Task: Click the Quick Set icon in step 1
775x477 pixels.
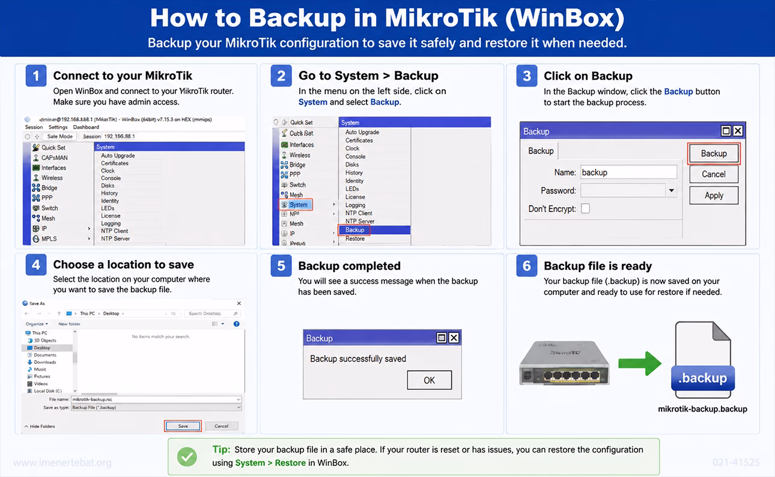Action: [x=36, y=147]
